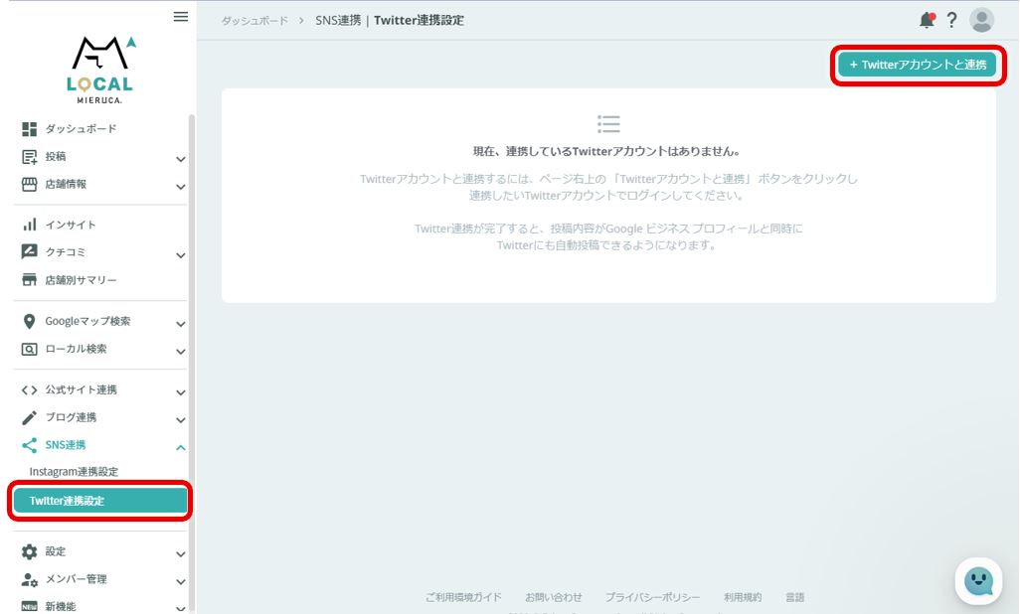Open Instagram連携設定 in the sidebar
1020x614 pixels.
coord(74,472)
